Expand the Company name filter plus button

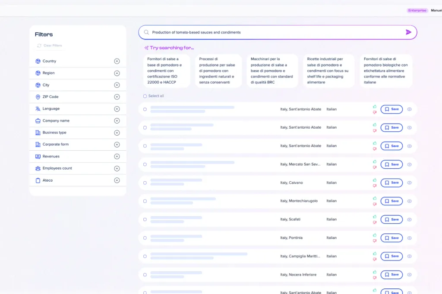point(117,121)
